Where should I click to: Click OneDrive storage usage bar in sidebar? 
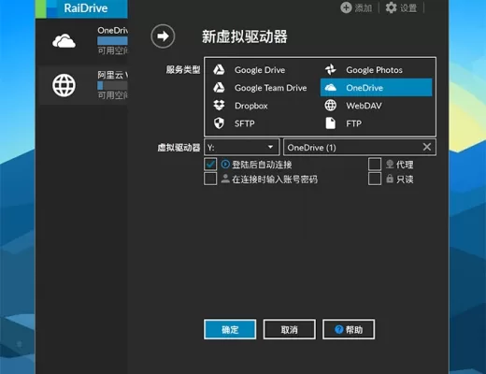click(112, 41)
